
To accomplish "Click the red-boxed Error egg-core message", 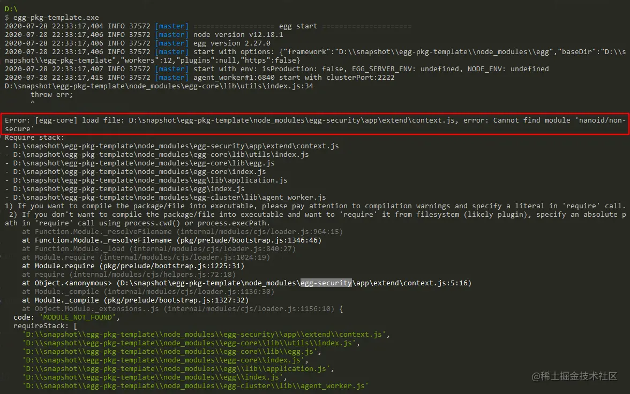I will tap(315, 124).
